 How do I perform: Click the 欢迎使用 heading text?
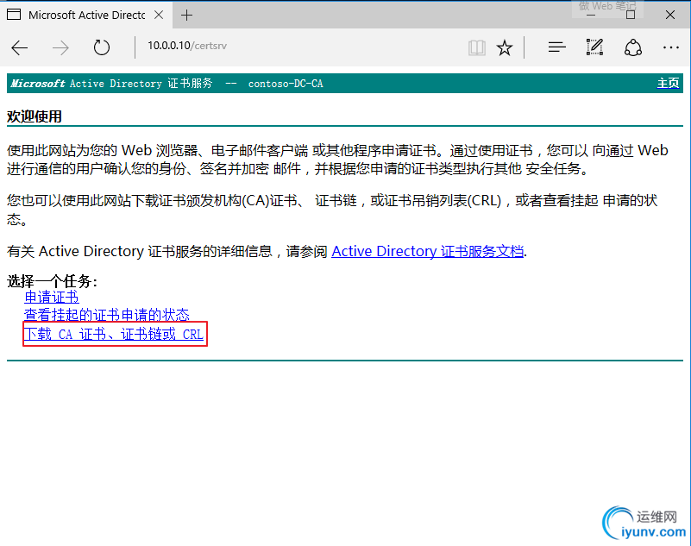(x=35, y=116)
